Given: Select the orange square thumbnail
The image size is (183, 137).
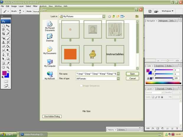Looking at the screenshot, I should pyautogui.click(x=70, y=54).
